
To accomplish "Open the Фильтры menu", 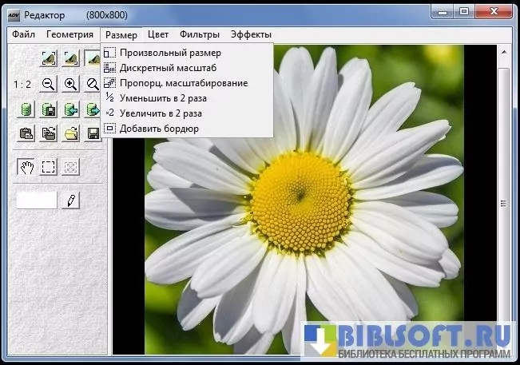I will (200, 34).
